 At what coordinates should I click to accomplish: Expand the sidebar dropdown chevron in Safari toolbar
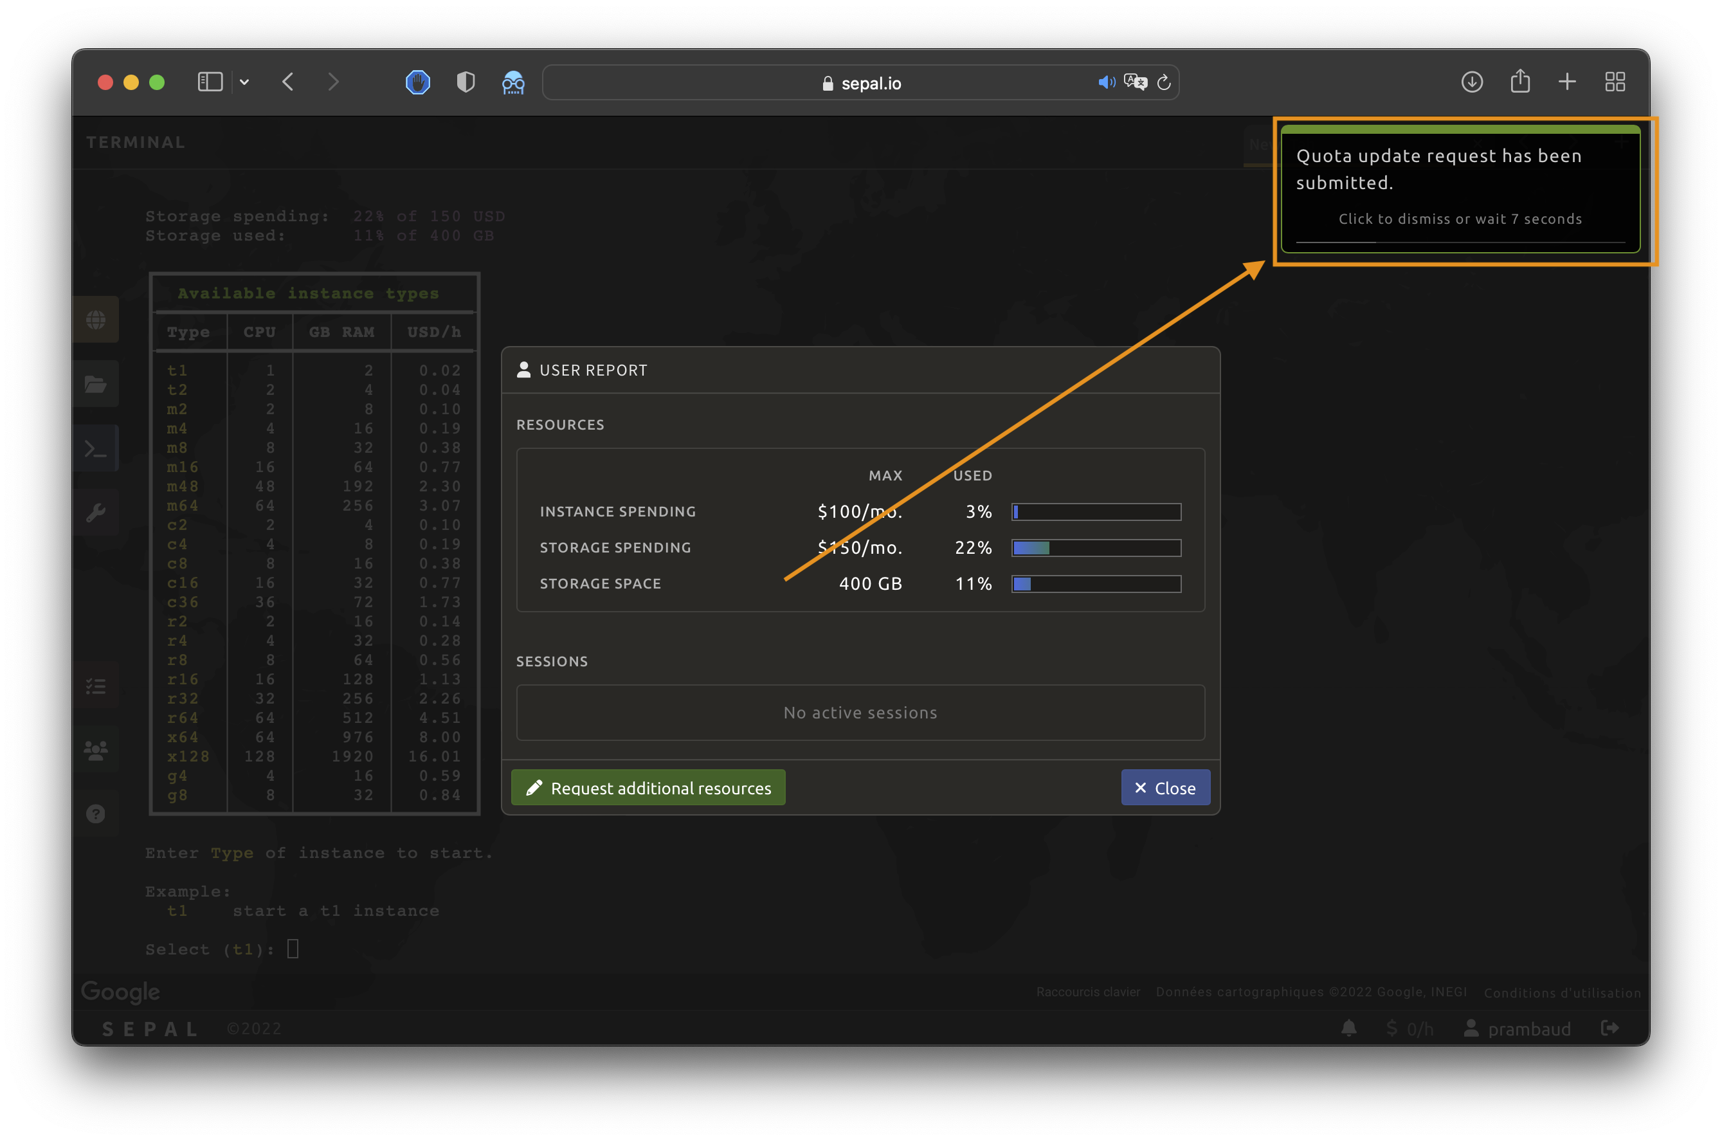(244, 82)
